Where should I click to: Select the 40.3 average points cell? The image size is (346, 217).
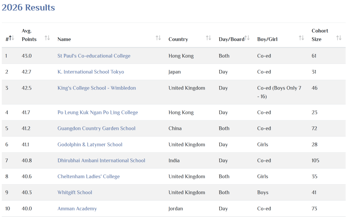pos(27,193)
